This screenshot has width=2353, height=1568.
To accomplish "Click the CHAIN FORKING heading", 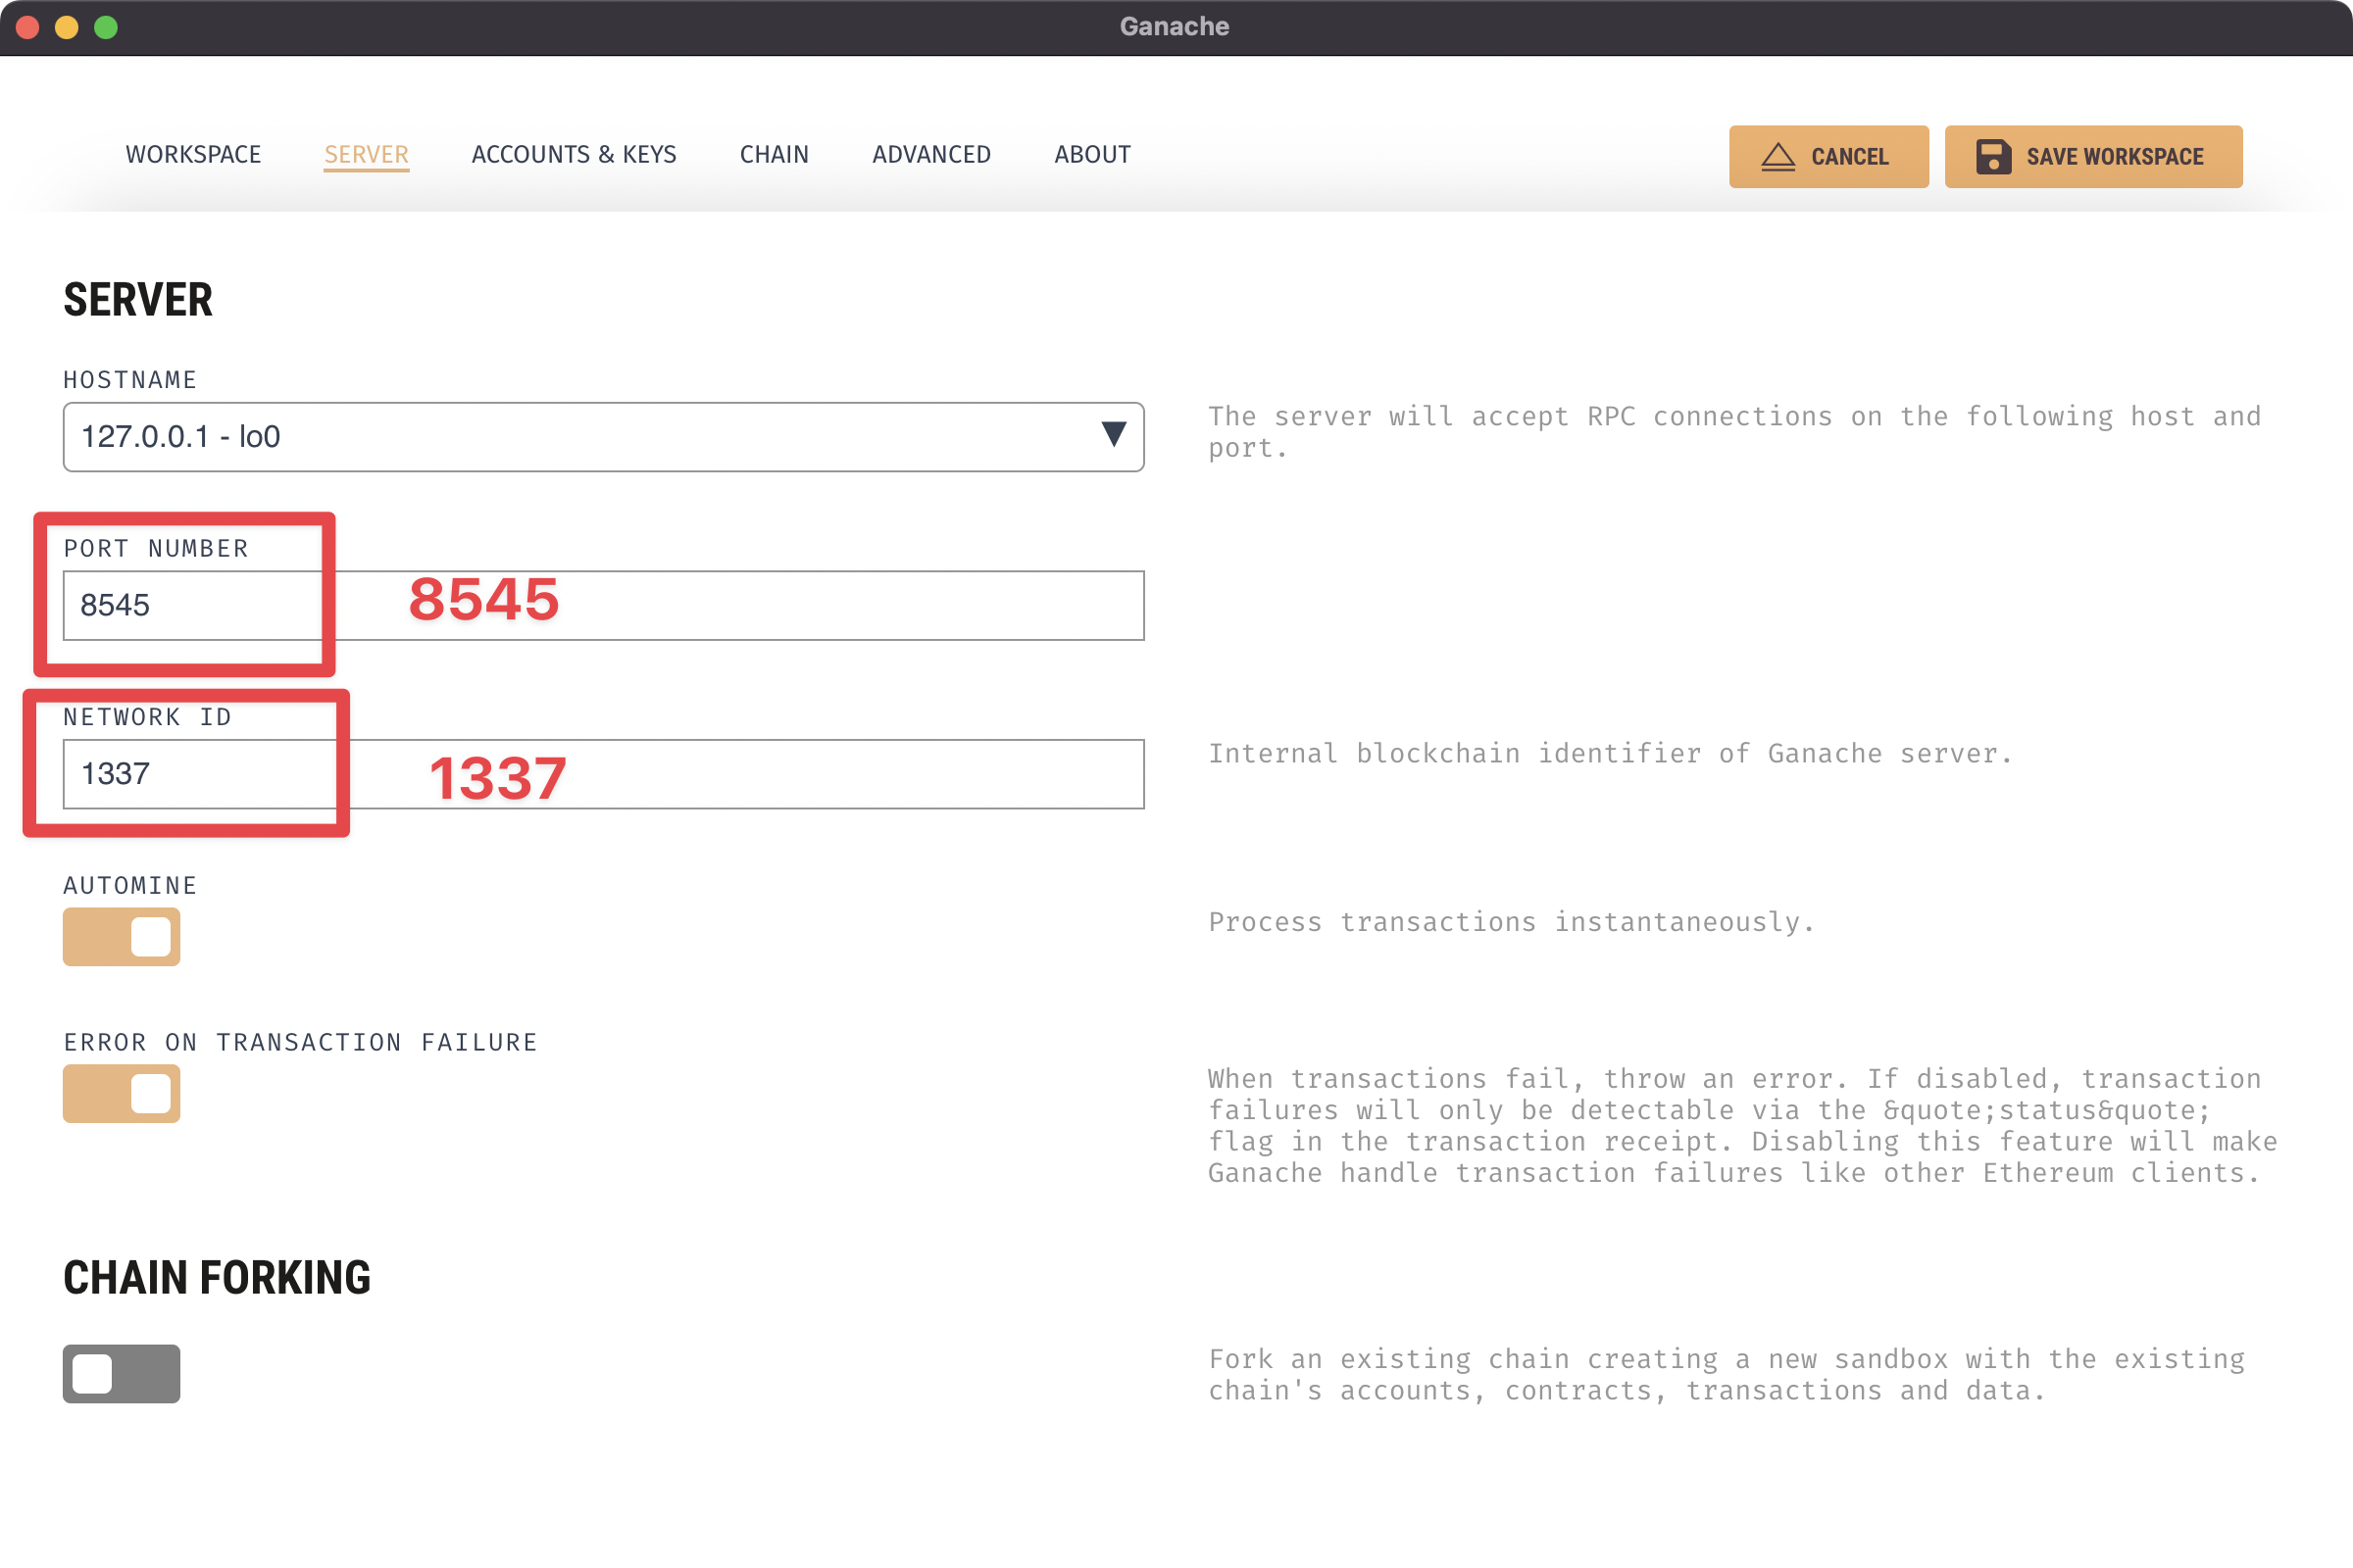I will 217,1278.
